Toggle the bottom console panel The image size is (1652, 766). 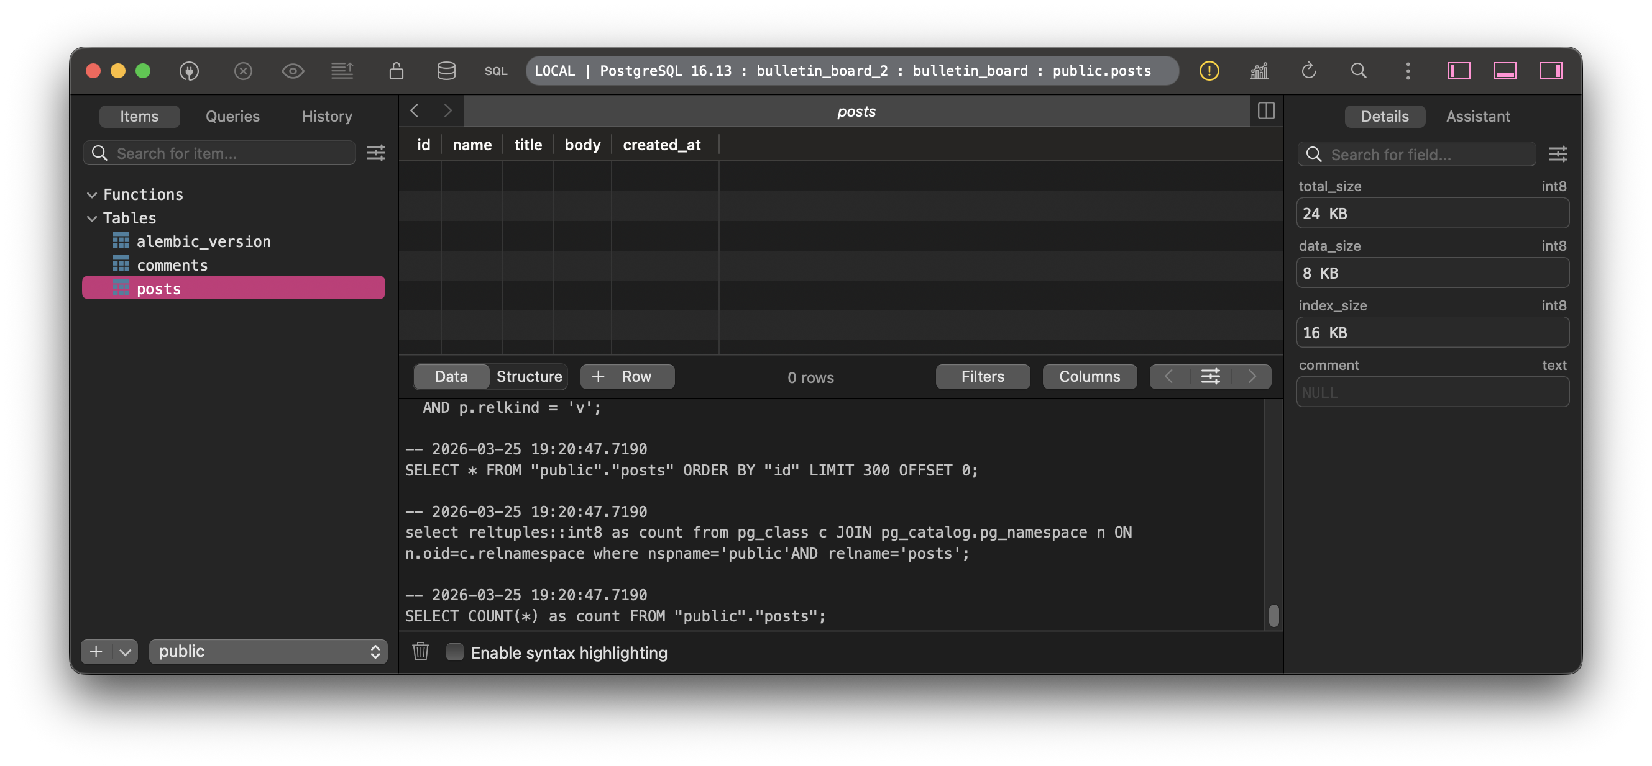[1505, 70]
